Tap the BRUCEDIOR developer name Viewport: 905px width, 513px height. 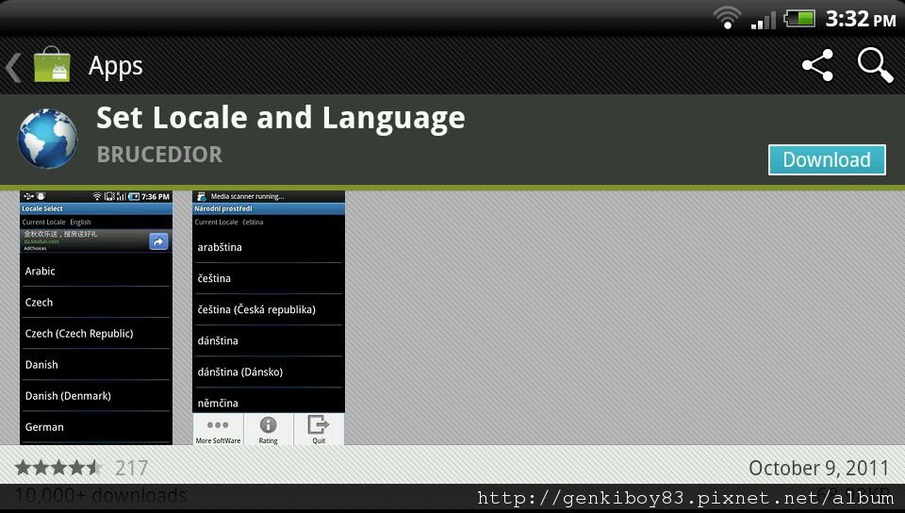point(159,154)
